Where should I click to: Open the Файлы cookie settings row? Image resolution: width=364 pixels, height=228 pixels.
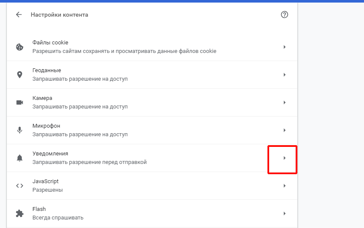point(152,47)
